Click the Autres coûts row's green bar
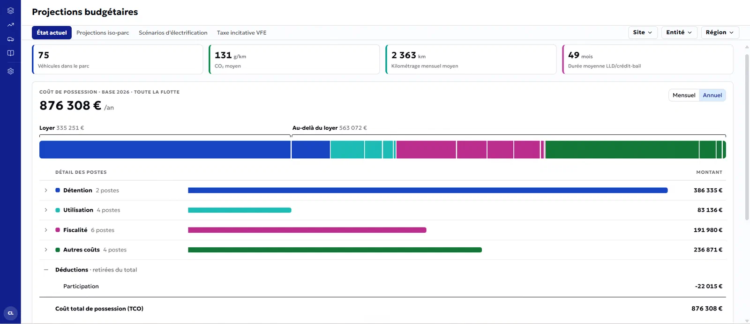Viewport: 750px width, 324px height. [335, 250]
